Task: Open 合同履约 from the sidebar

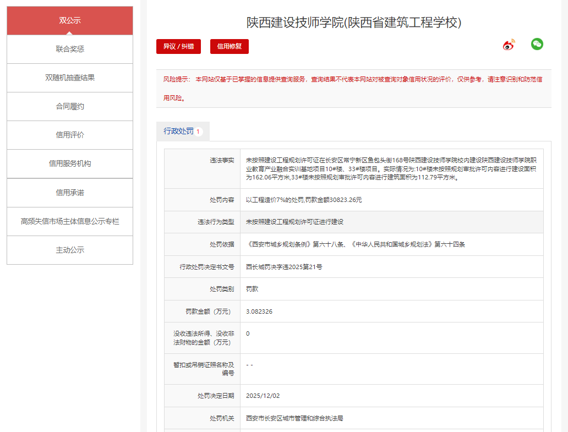Action: click(70, 107)
